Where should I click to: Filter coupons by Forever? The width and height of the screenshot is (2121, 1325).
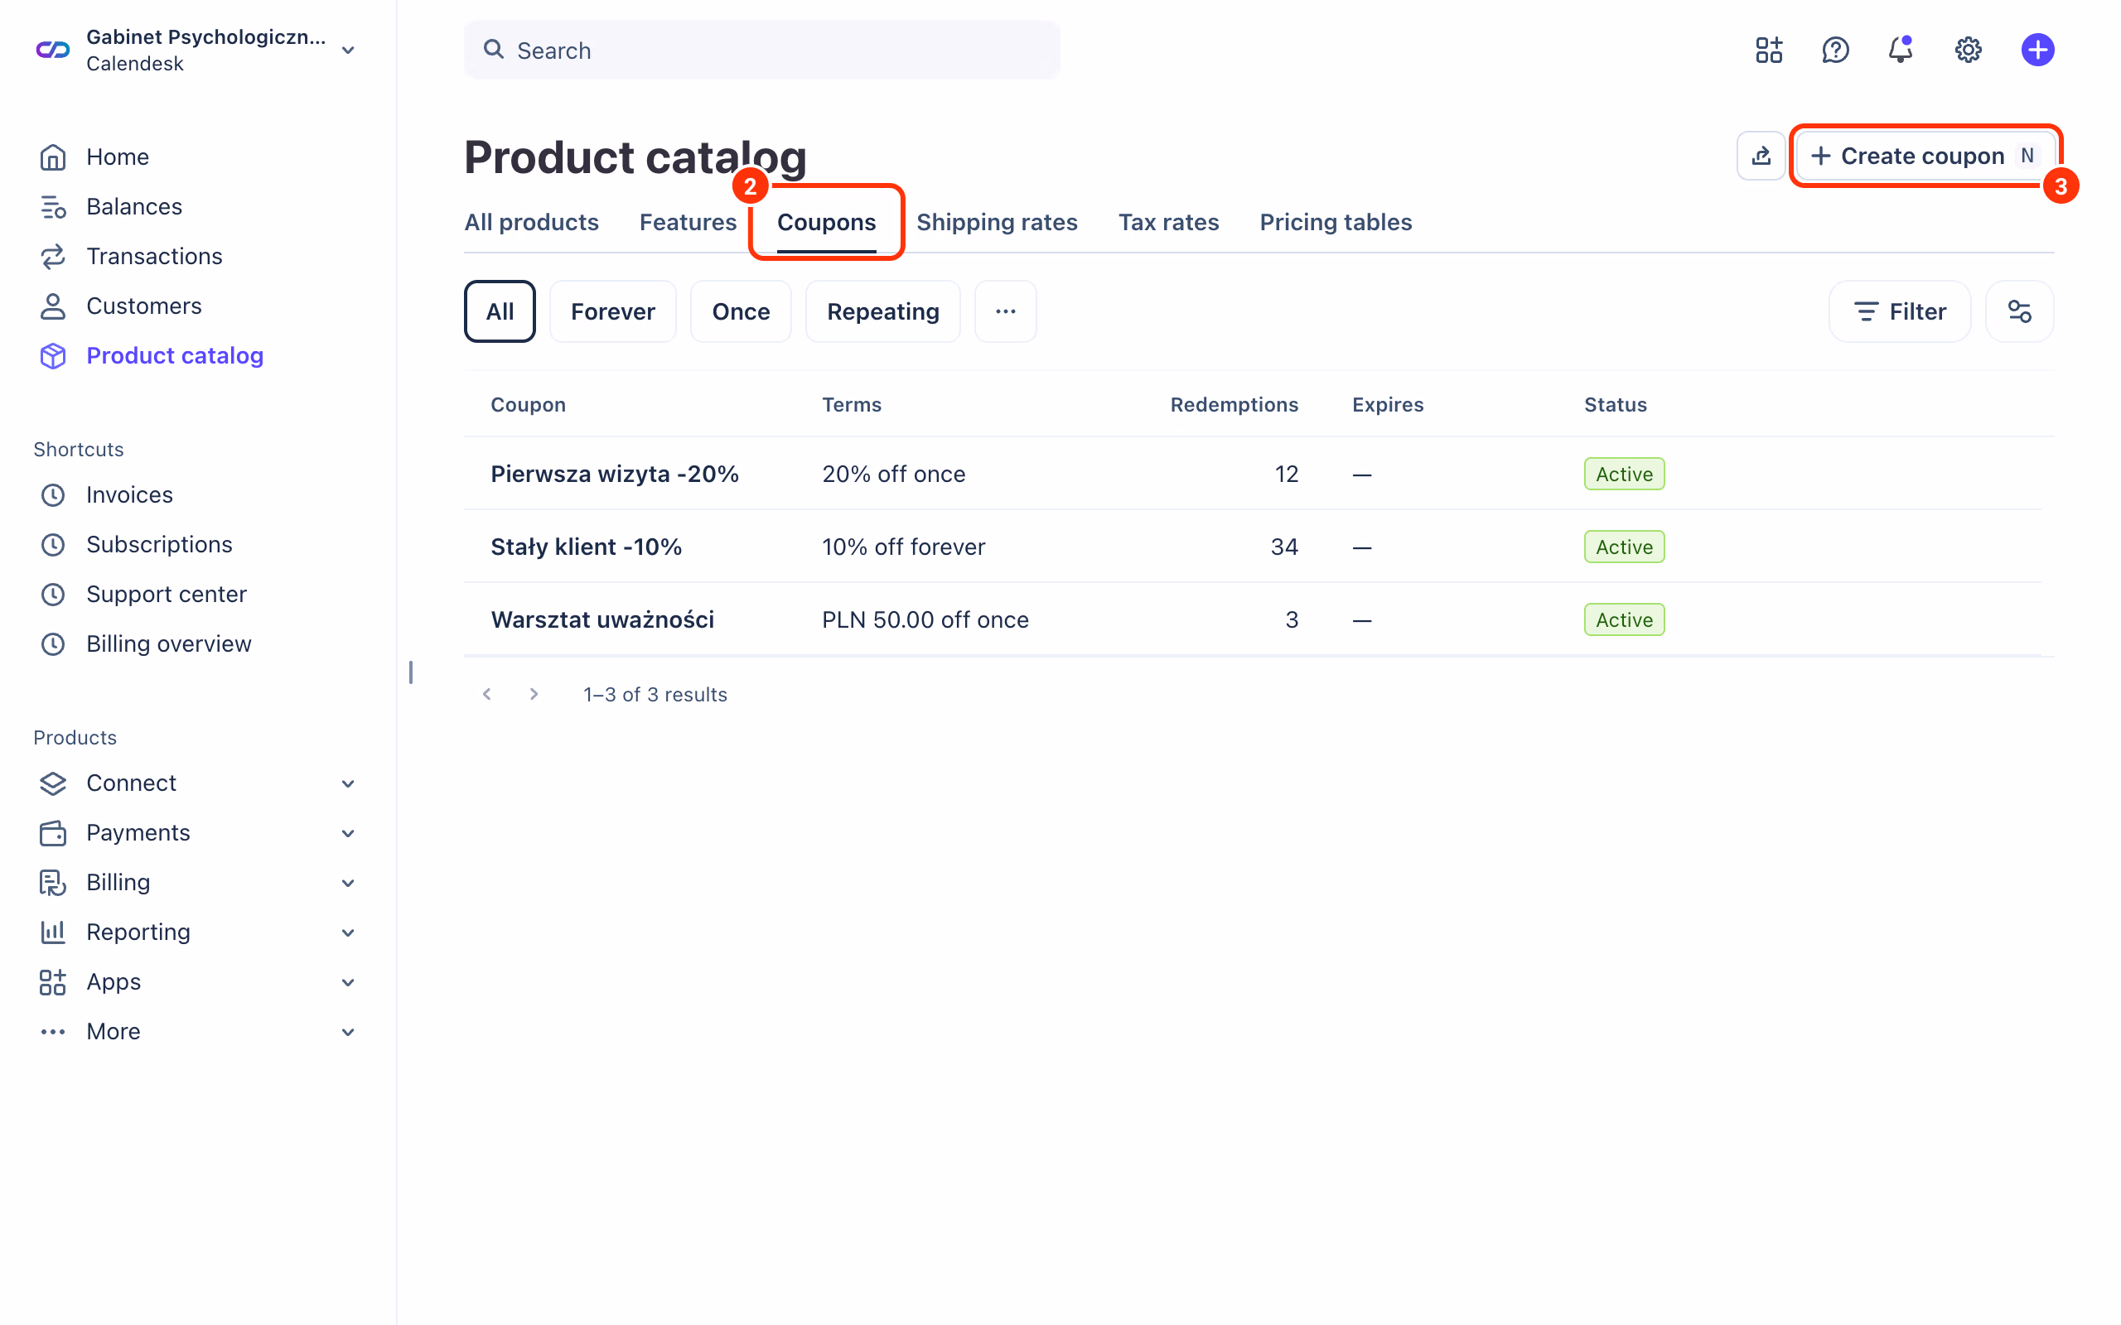(612, 311)
